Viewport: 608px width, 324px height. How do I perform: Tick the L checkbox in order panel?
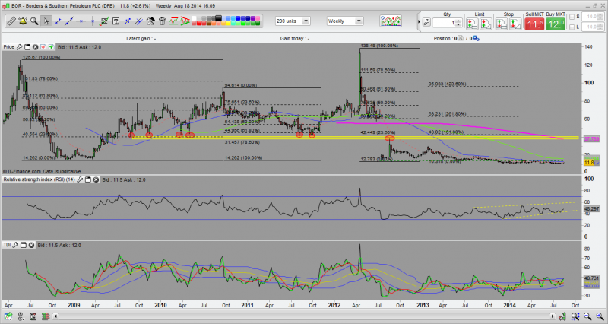(580, 27)
